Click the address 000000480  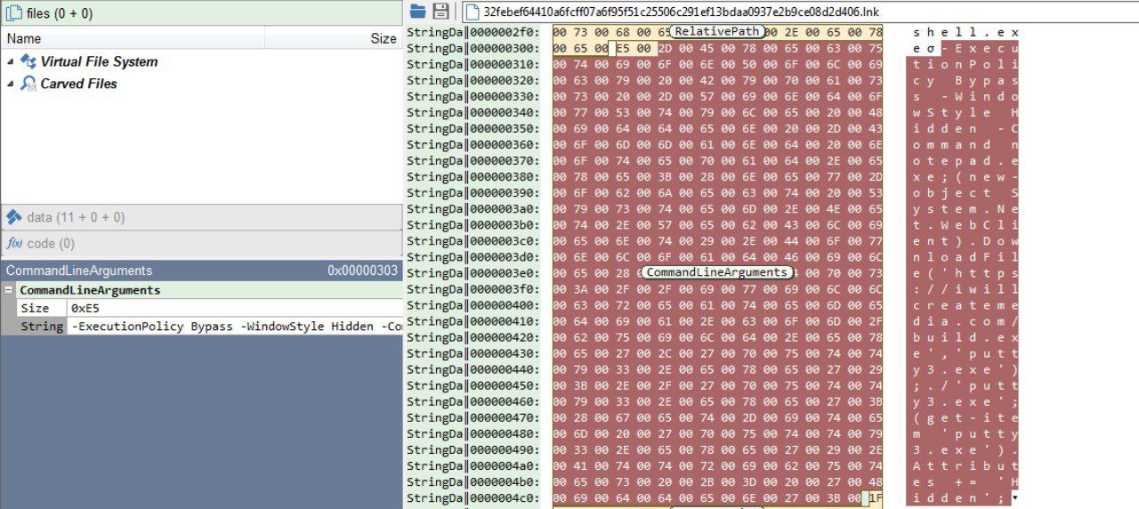click(x=505, y=433)
